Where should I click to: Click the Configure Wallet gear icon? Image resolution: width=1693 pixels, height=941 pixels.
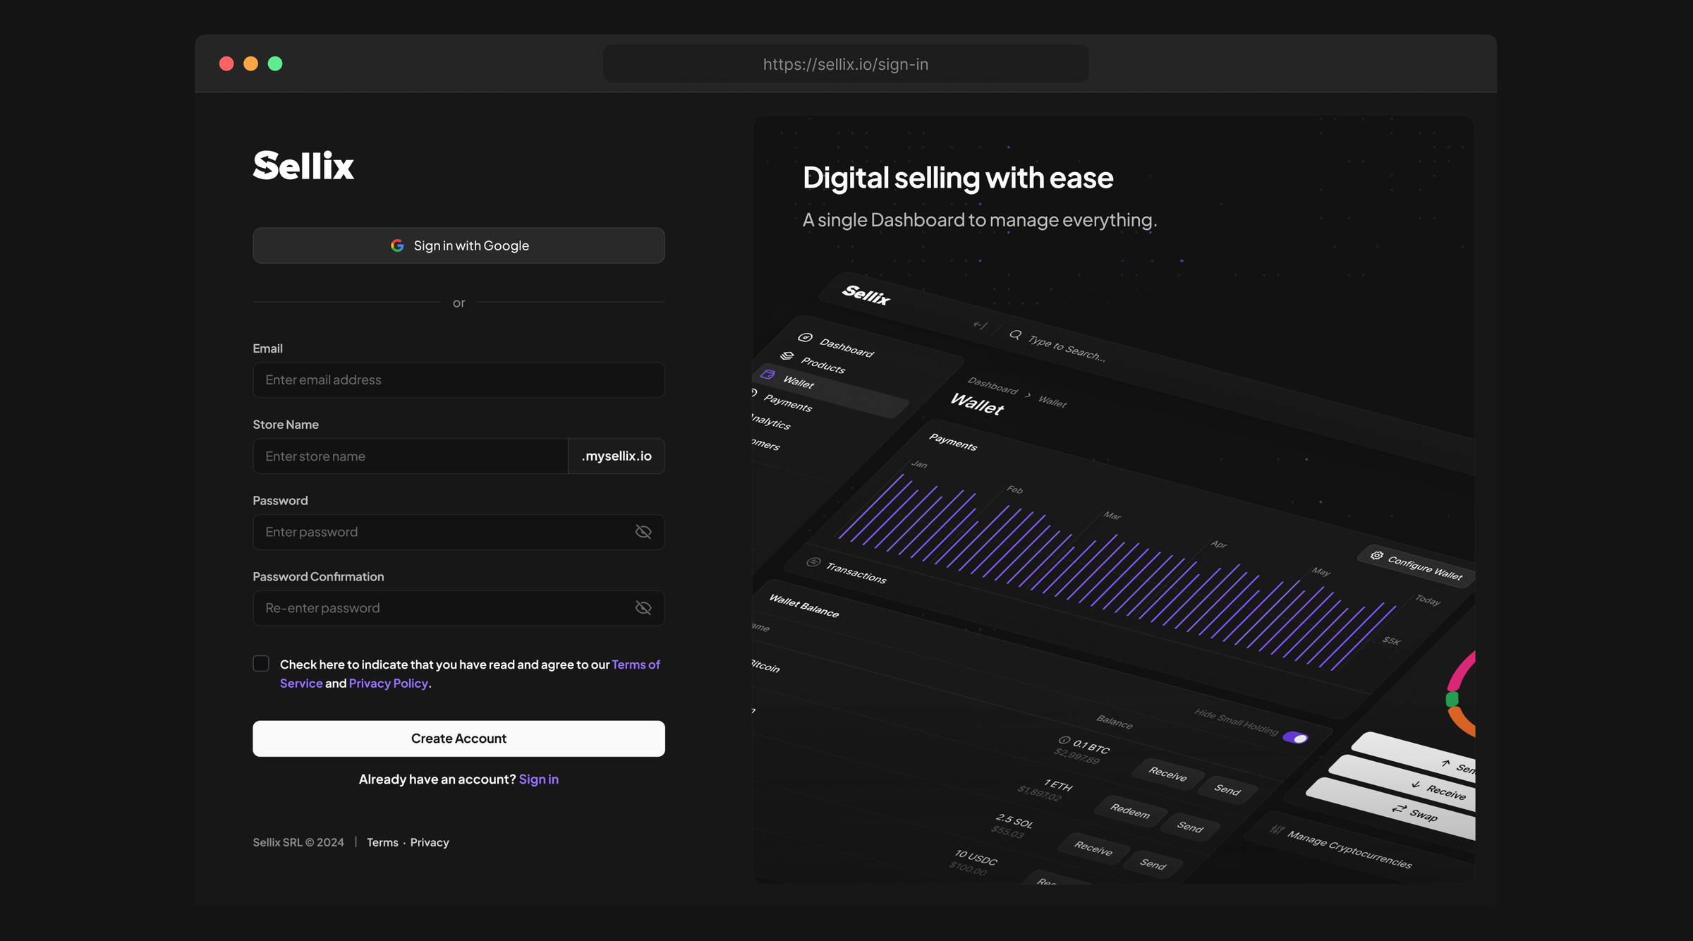click(x=1376, y=556)
